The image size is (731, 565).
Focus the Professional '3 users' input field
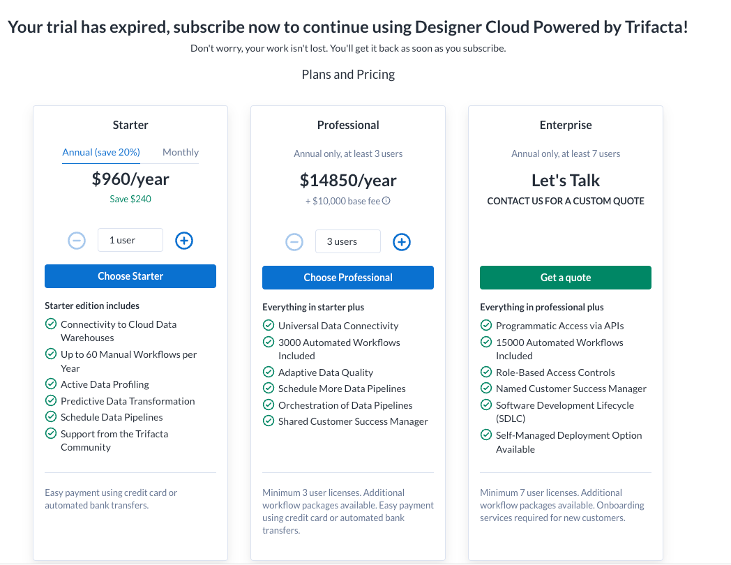point(347,242)
